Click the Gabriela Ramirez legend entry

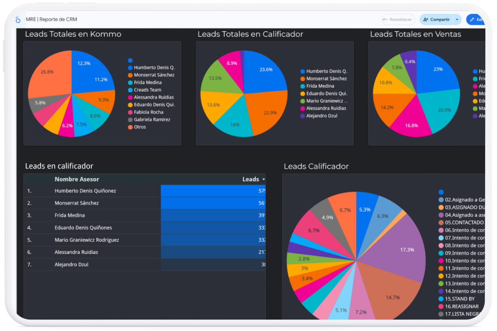152,120
